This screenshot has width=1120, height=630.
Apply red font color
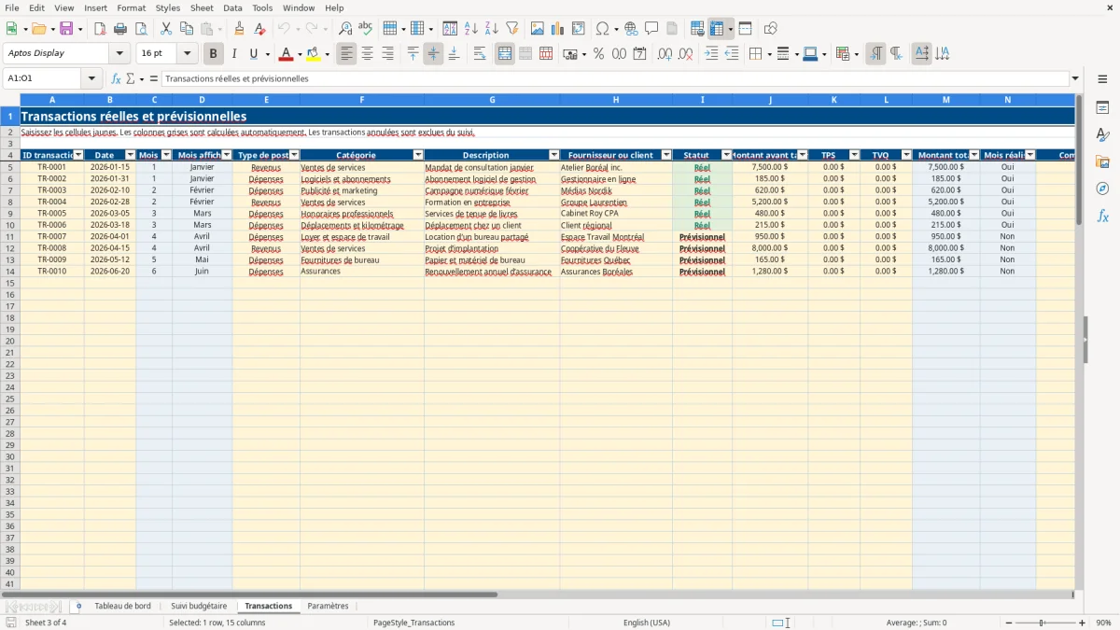287,54
